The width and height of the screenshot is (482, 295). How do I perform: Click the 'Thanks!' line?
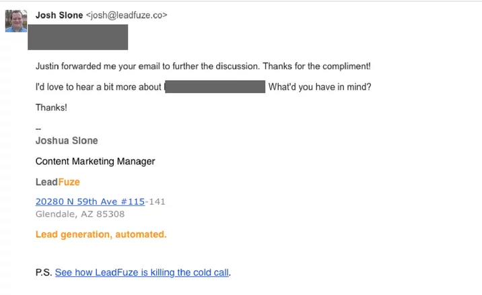[x=51, y=107]
